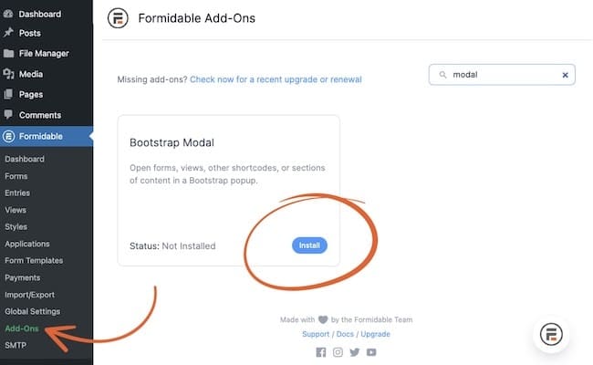Viewport: 593px width, 365px height.
Task: Open the Facebook icon in footer
Action: [x=321, y=352]
